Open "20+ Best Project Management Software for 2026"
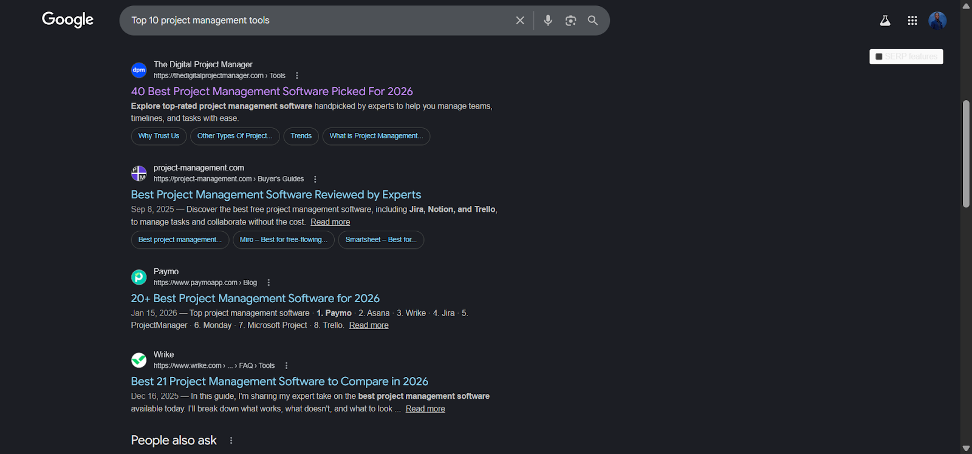Viewport: 972px width, 454px height. click(x=255, y=299)
